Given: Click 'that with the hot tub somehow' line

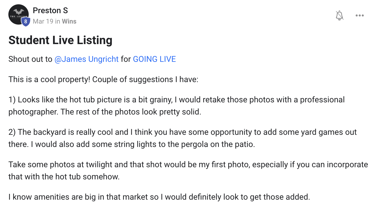Looking at the screenshot, I should coord(64,177).
